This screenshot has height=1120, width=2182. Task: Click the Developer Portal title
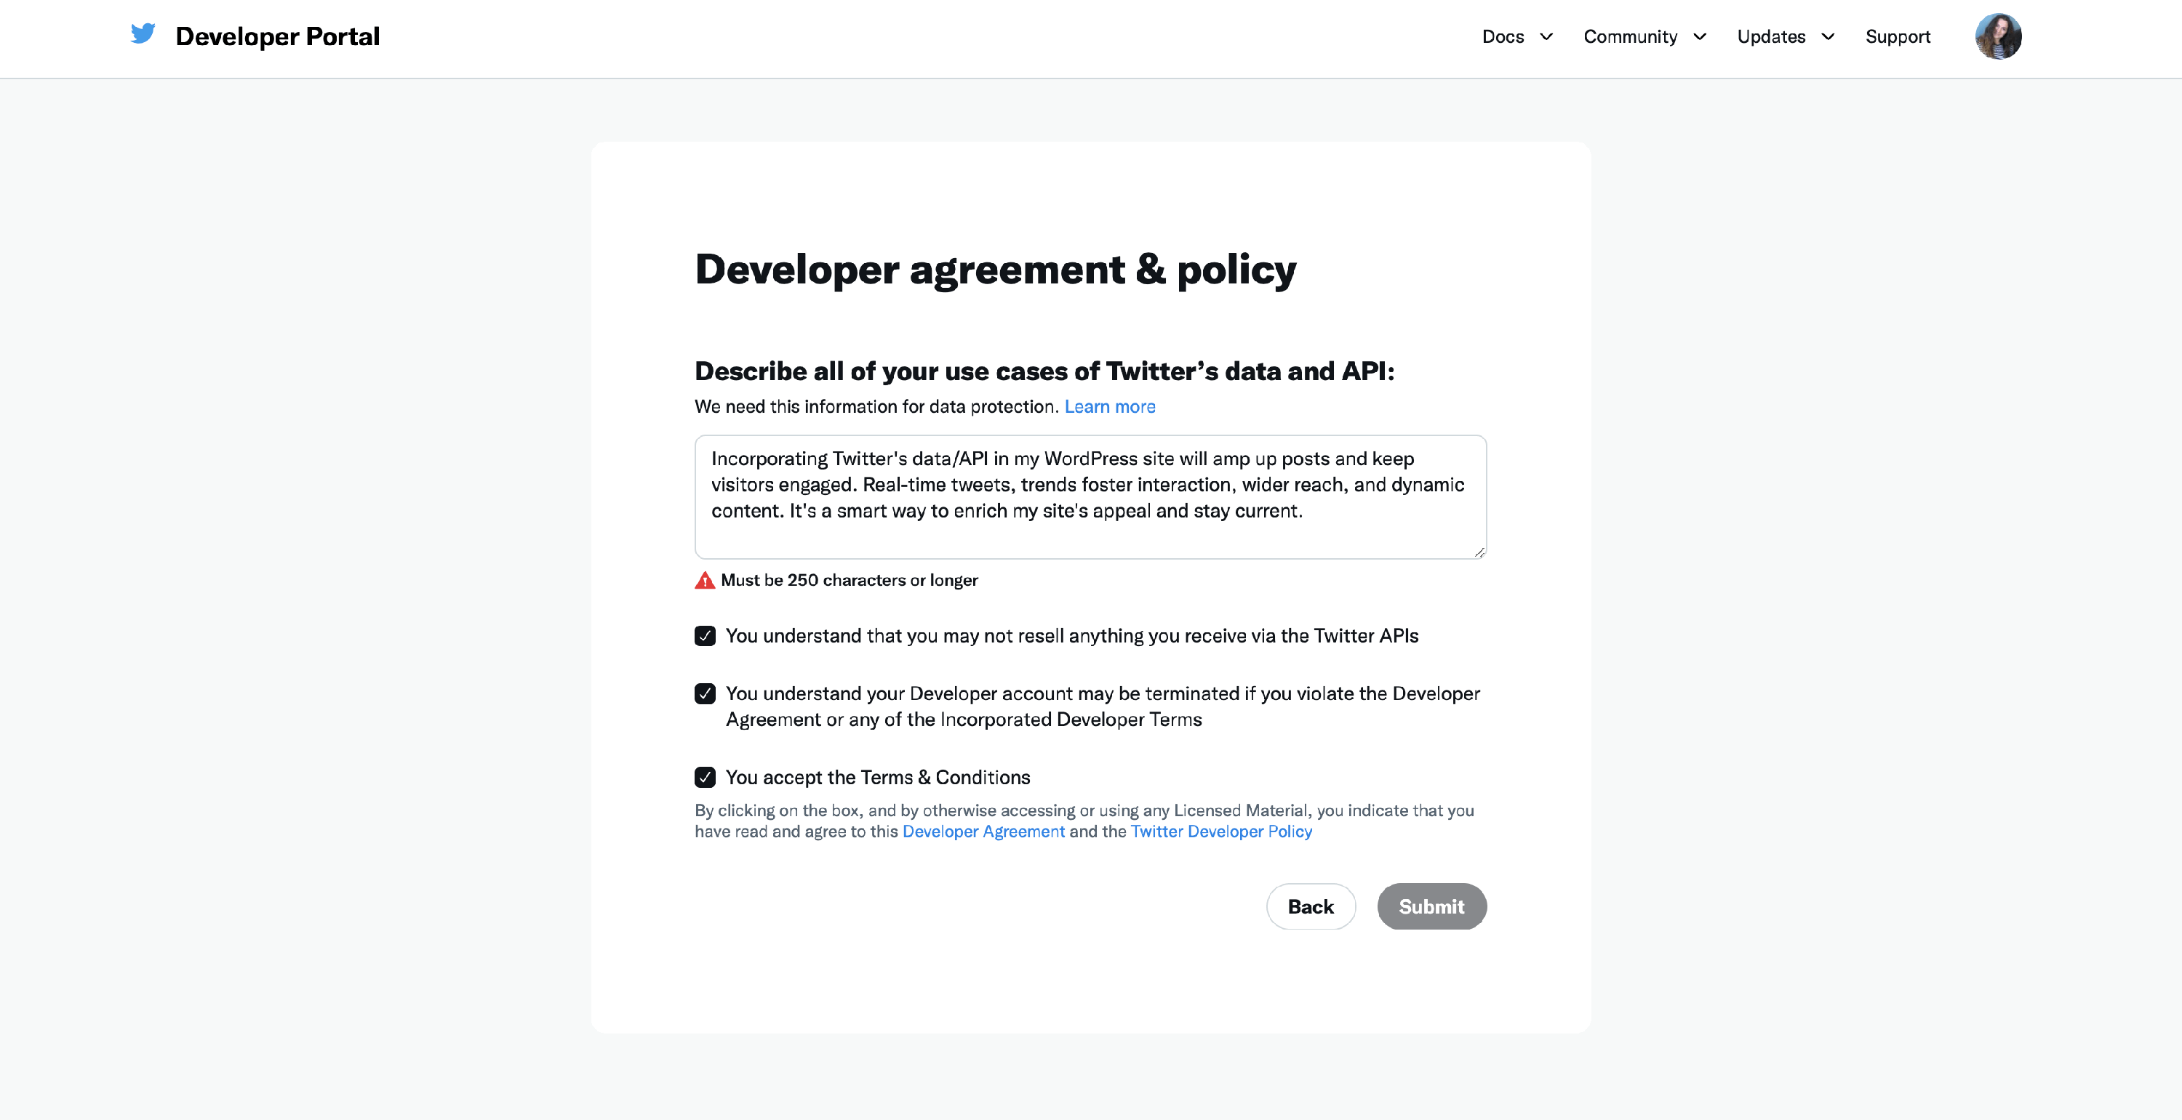(277, 36)
